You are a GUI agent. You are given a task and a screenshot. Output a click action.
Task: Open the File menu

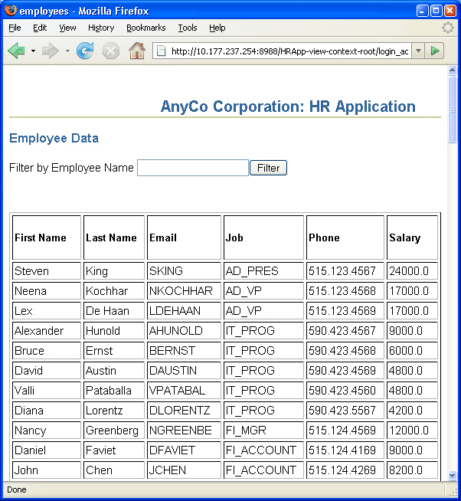15,28
